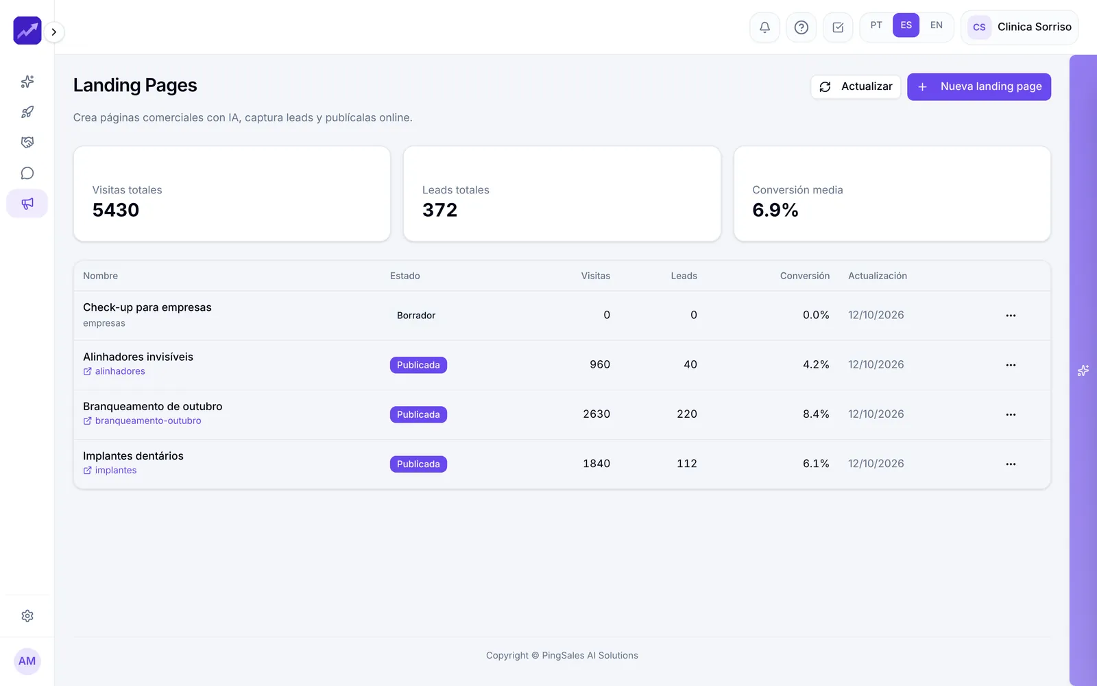The height and width of the screenshot is (686, 1097).
Task: Click the Landing Pages heading
Action: (x=135, y=85)
